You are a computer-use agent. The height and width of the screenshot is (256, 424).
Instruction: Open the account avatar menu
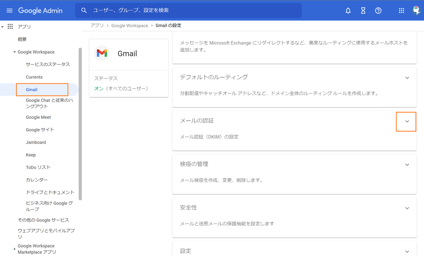417,10
